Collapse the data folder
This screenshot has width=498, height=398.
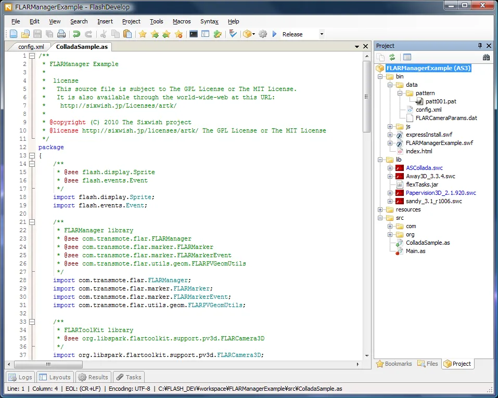tap(390, 85)
